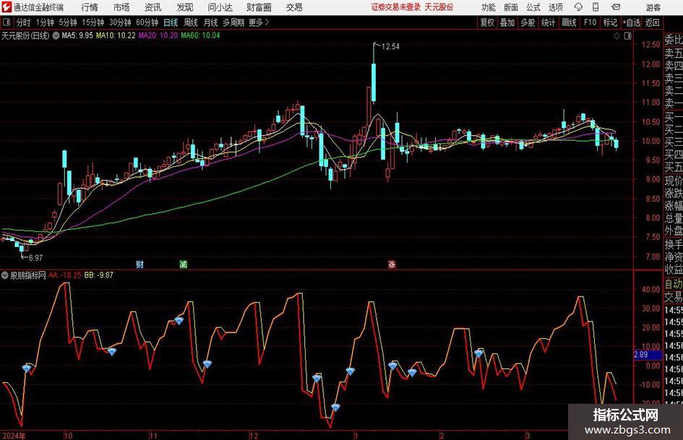Image resolution: width=683 pixels, height=440 pixels.
Task: Click the 叠加 toolbar button
Action: [507, 22]
